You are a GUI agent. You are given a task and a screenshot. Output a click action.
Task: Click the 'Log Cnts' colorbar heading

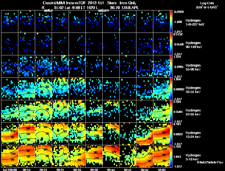pyautogui.click(x=207, y=3)
